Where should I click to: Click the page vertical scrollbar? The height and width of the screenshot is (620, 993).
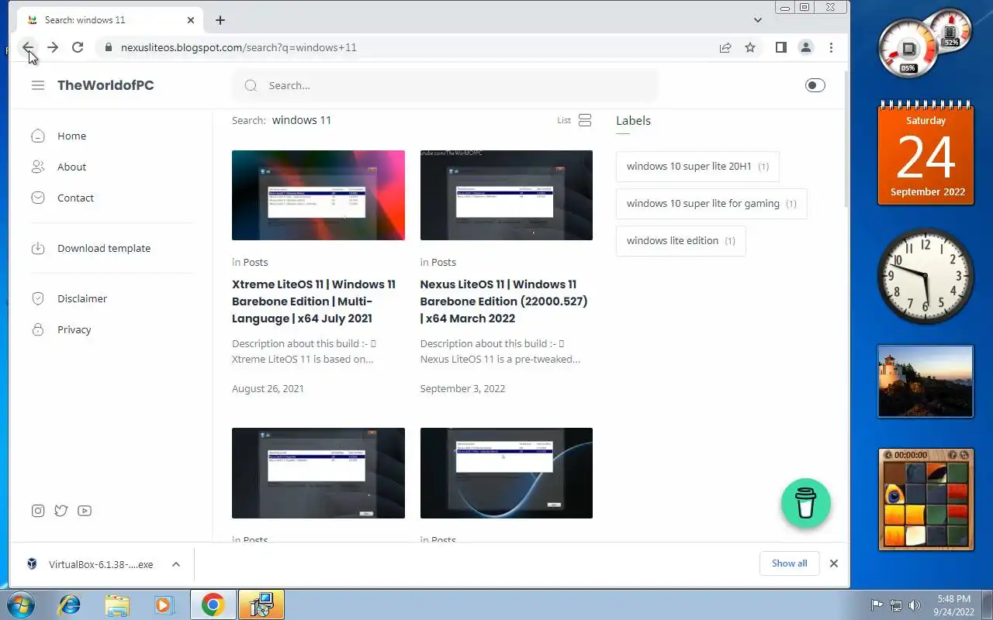click(846, 139)
